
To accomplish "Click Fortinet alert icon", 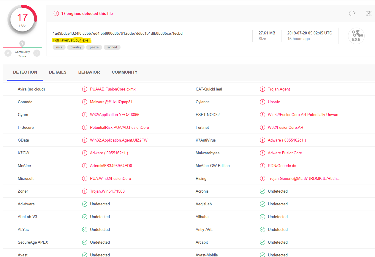I will [x=262, y=127].
